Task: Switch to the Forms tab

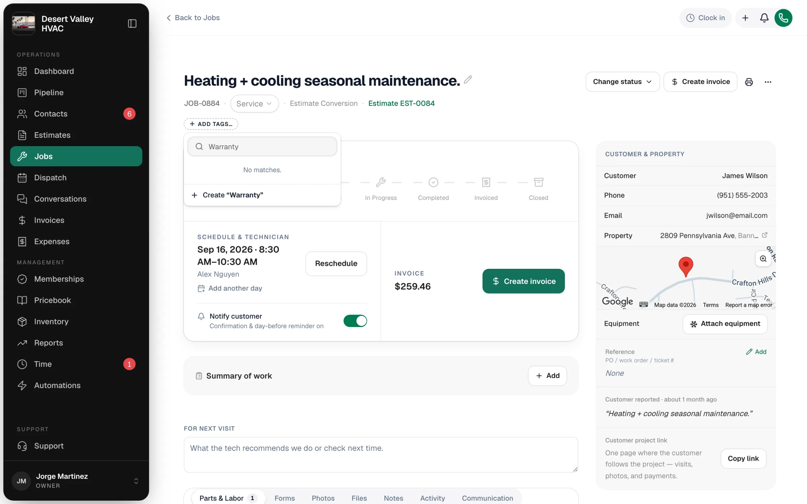Action: 284,498
